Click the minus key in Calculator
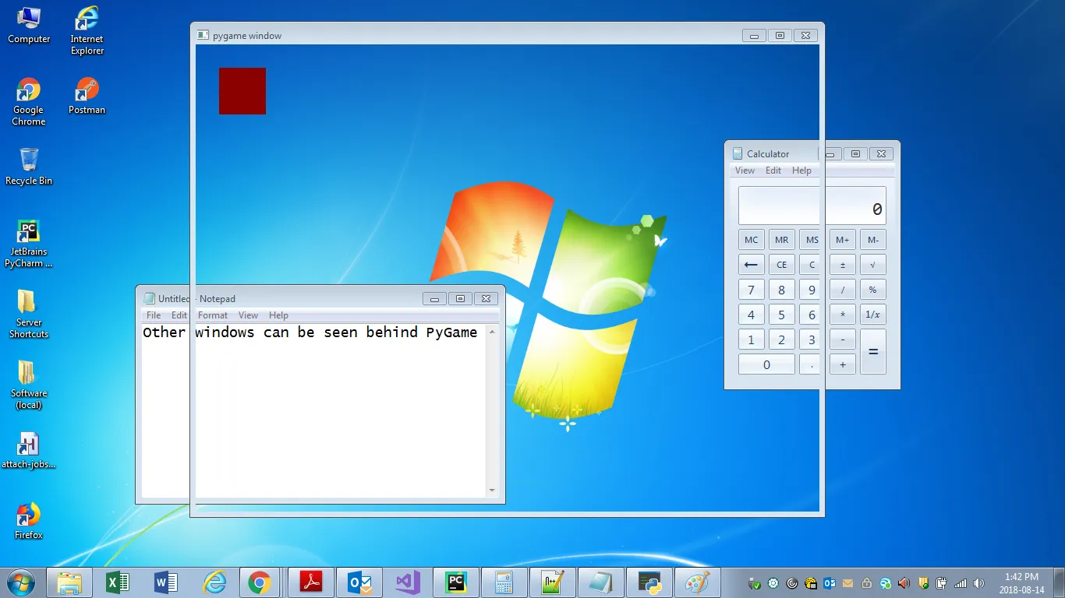The width and height of the screenshot is (1065, 598). (843, 339)
